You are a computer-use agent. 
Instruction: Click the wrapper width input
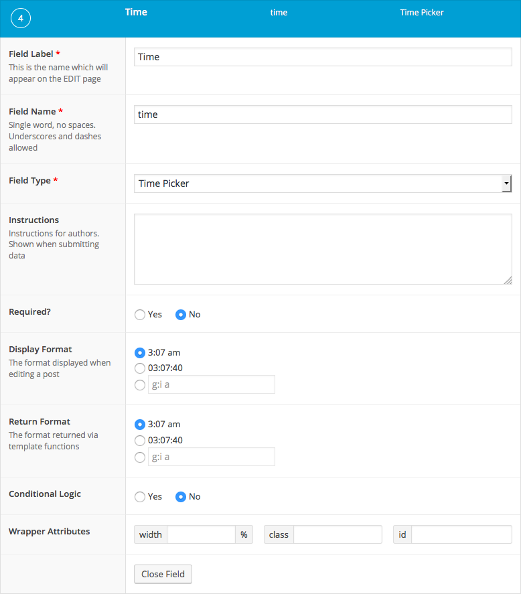pyautogui.click(x=201, y=534)
